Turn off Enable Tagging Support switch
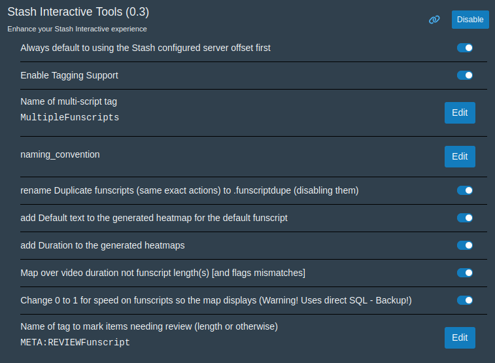Viewport: 495px width, 363px height. 465,75
